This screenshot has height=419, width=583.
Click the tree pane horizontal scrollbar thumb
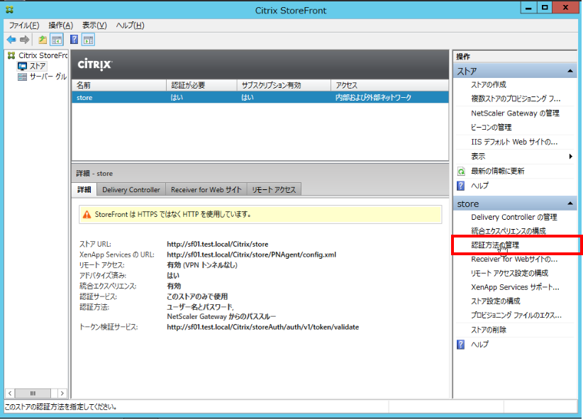pos(33,393)
